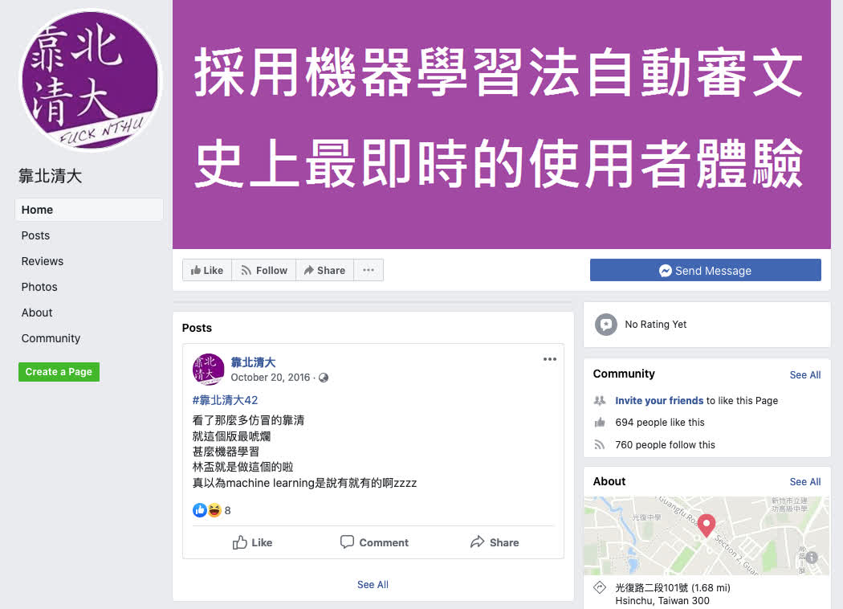Follow the page via Follow button
Image resolution: width=843 pixels, height=609 pixels.
click(264, 270)
